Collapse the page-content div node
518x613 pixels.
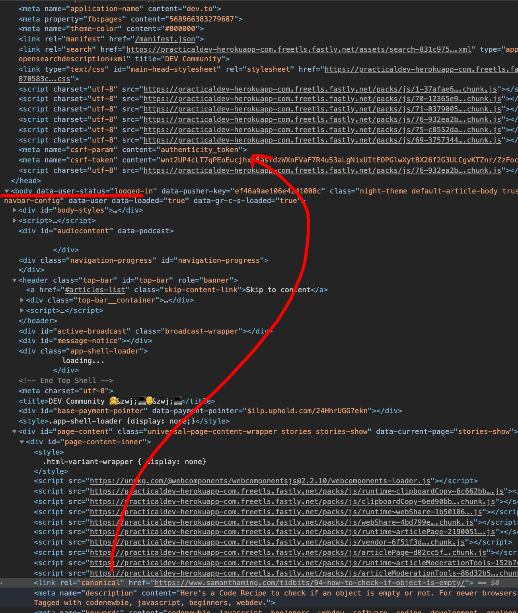[14, 431]
